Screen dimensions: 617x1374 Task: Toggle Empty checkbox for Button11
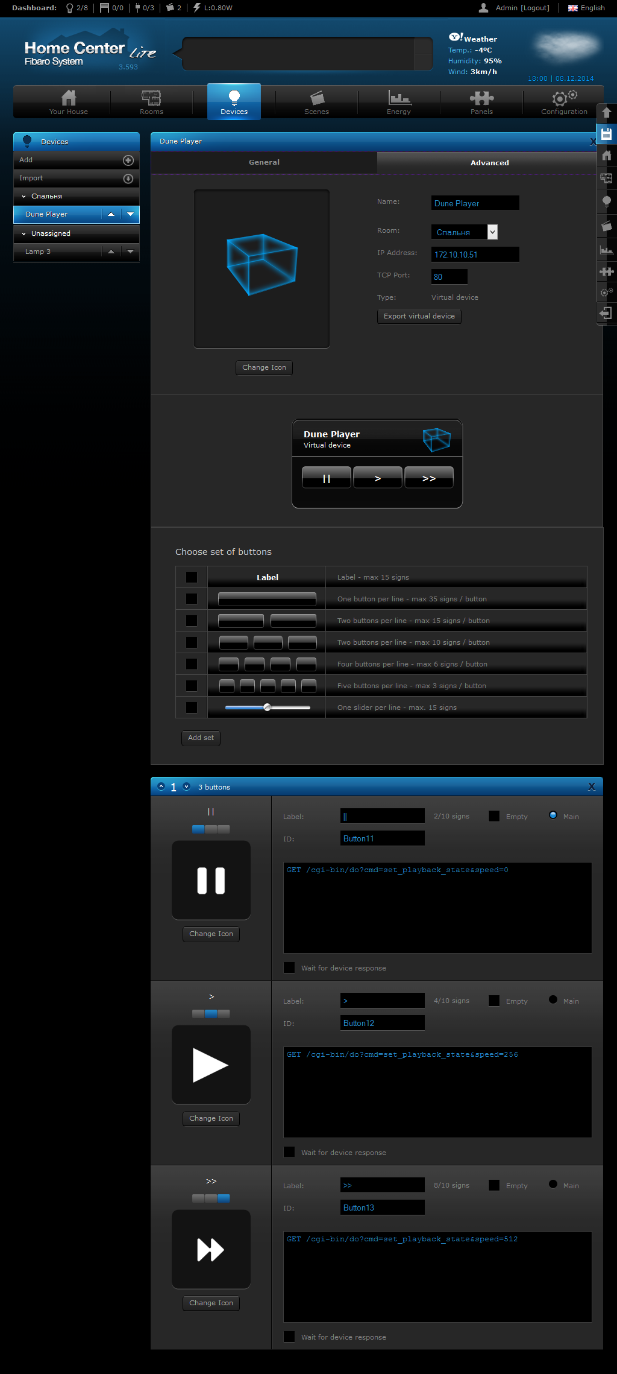[494, 816]
